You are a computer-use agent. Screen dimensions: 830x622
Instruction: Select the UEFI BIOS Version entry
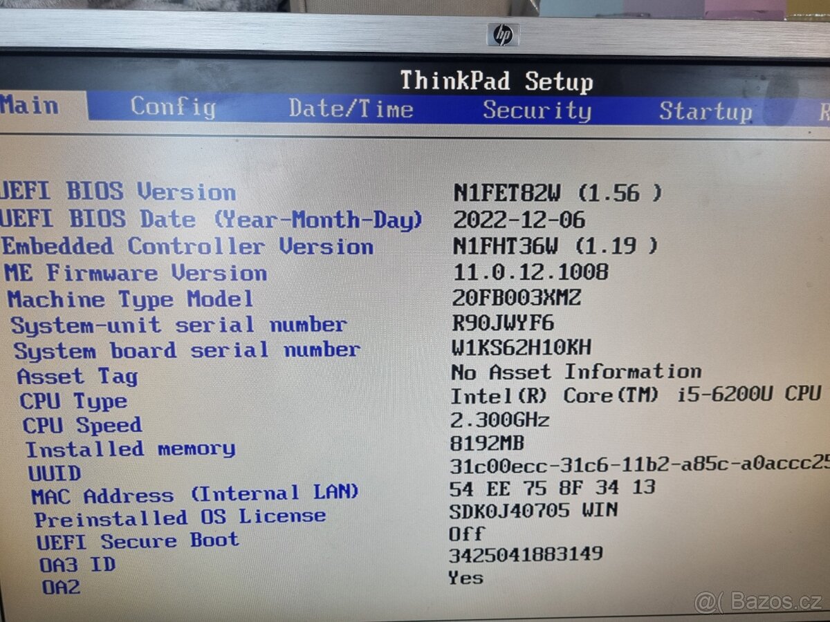(x=118, y=193)
